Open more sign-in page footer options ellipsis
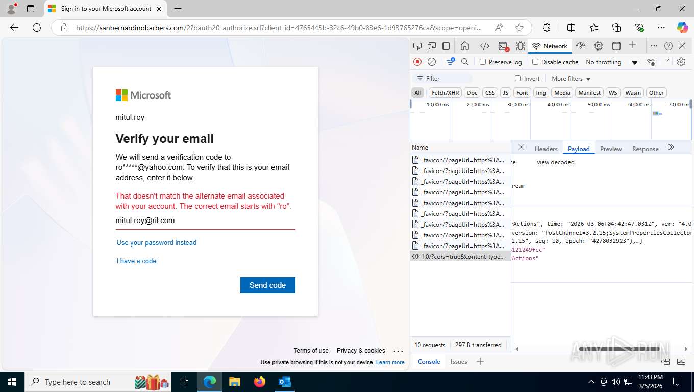 [x=399, y=351]
